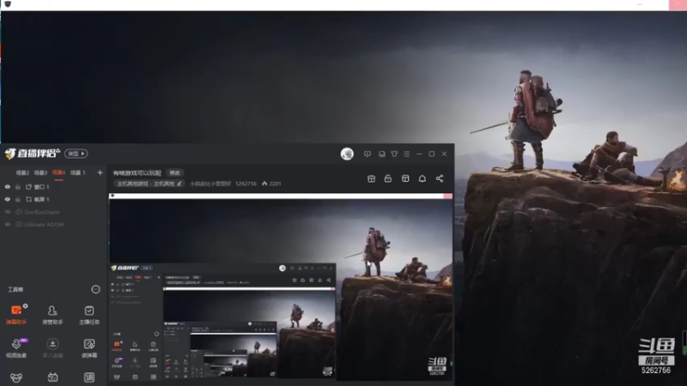Toggle the lock on 窗口 1

tap(18, 187)
